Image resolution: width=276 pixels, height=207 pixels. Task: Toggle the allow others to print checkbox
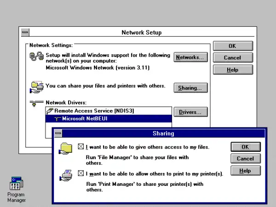[x=81, y=174]
